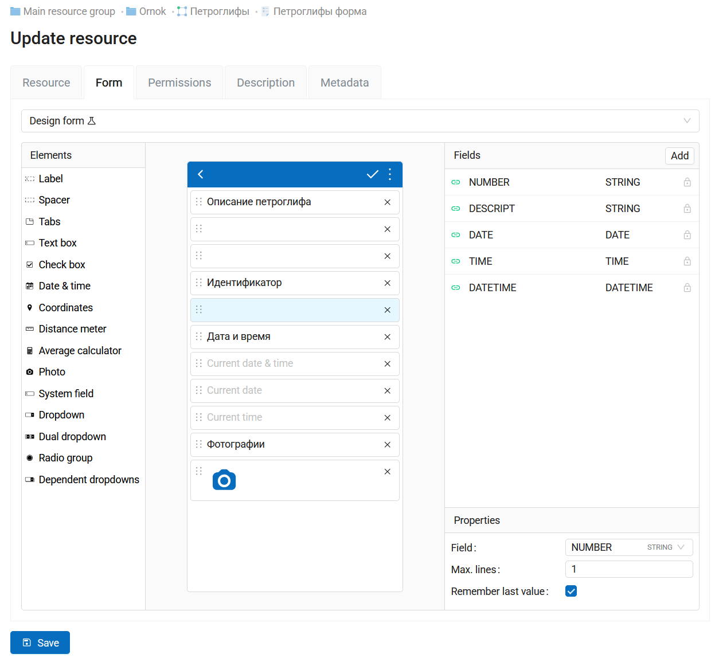Screen dimensions: 715x658
Task: Click the lock icon on the DATE row
Action: (687, 235)
